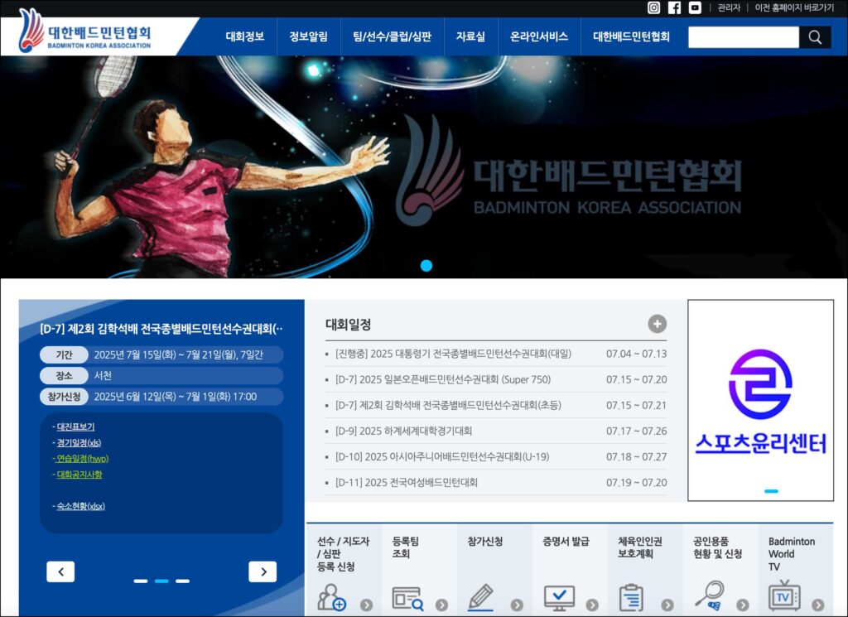Click the date range 07.04 ~ 07.13
The width and height of the screenshot is (848, 617).
[637, 354]
